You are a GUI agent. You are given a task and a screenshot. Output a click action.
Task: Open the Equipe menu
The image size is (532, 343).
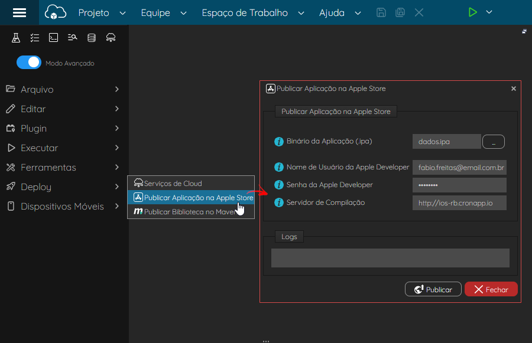(155, 13)
